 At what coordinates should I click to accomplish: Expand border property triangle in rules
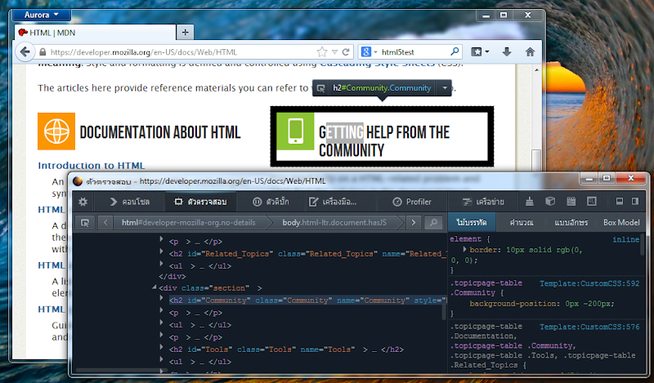click(x=464, y=249)
